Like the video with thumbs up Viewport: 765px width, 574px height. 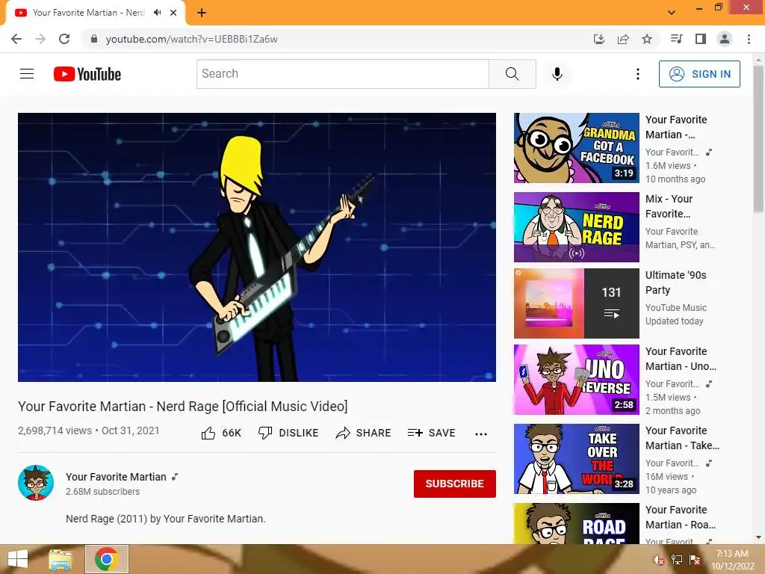221,433
